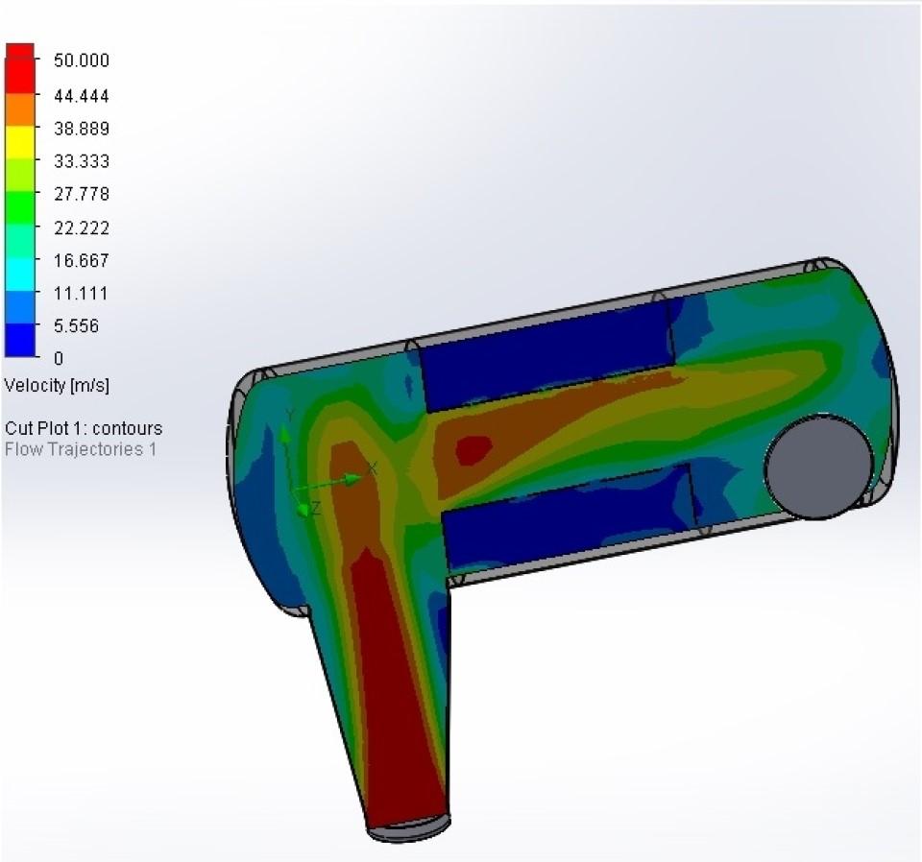Click the 44.444 legend value
The image size is (922, 862).
81,96
